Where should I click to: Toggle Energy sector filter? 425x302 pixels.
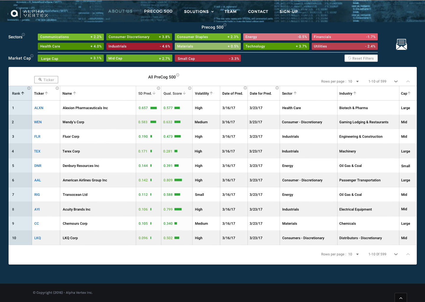[276, 37]
